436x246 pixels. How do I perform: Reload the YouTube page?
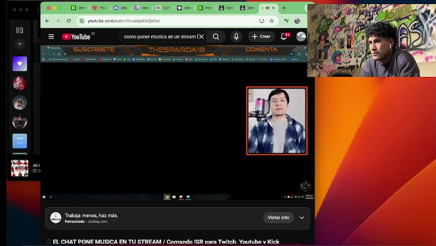click(x=69, y=21)
